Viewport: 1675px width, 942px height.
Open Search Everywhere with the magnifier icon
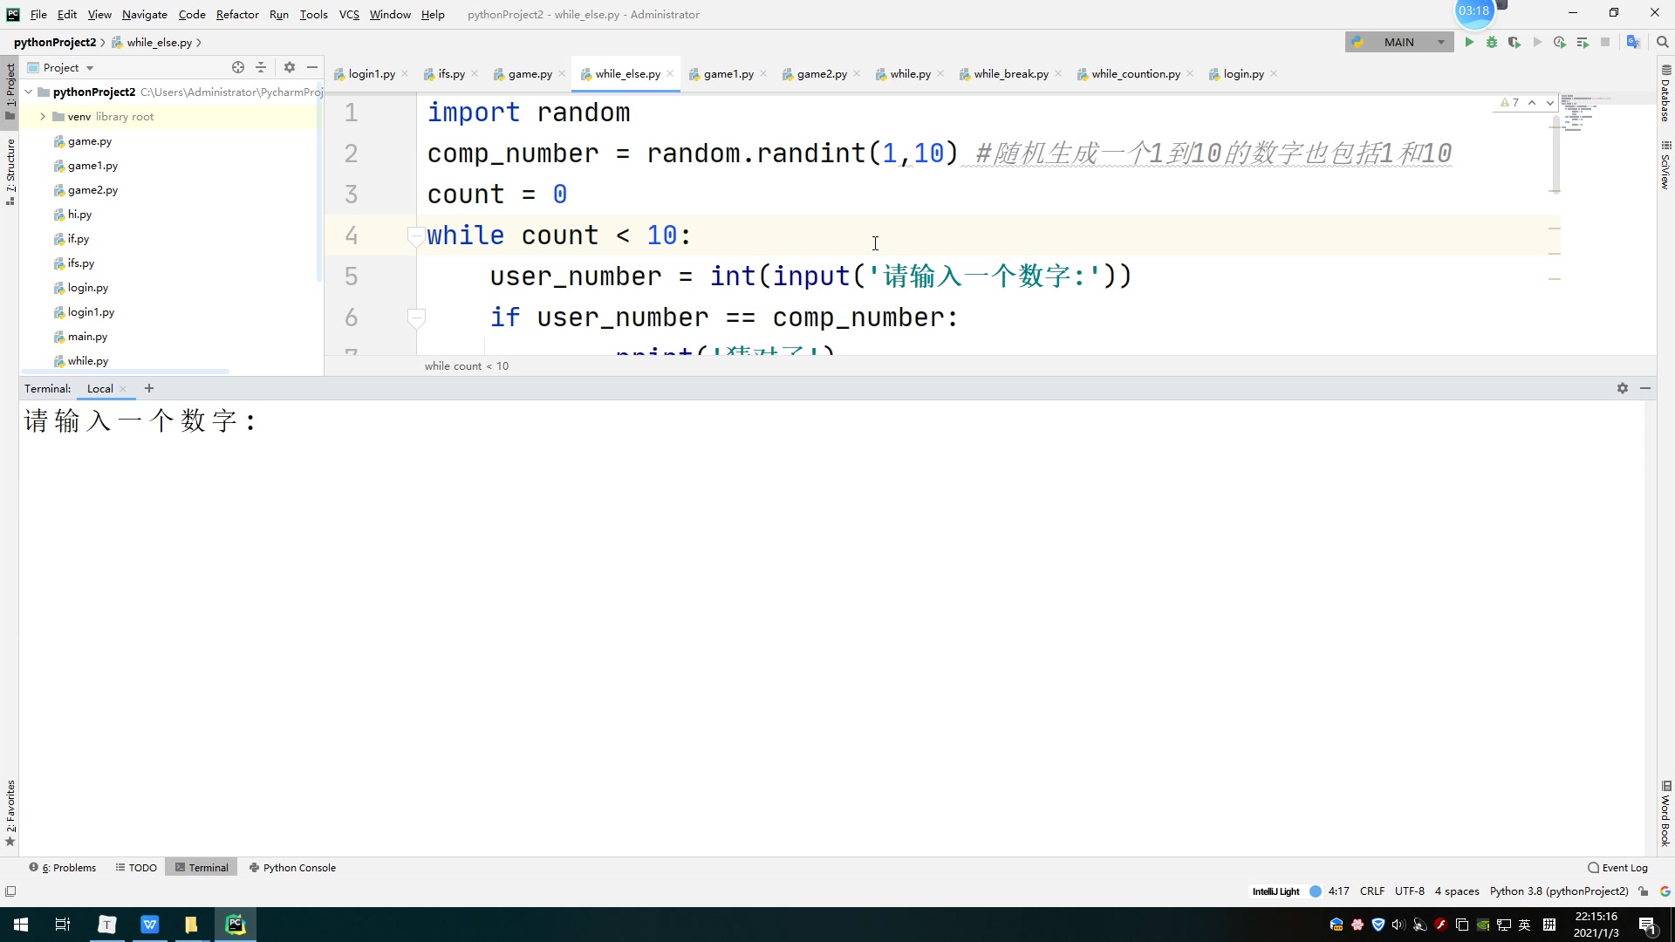tap(1663, 42)
